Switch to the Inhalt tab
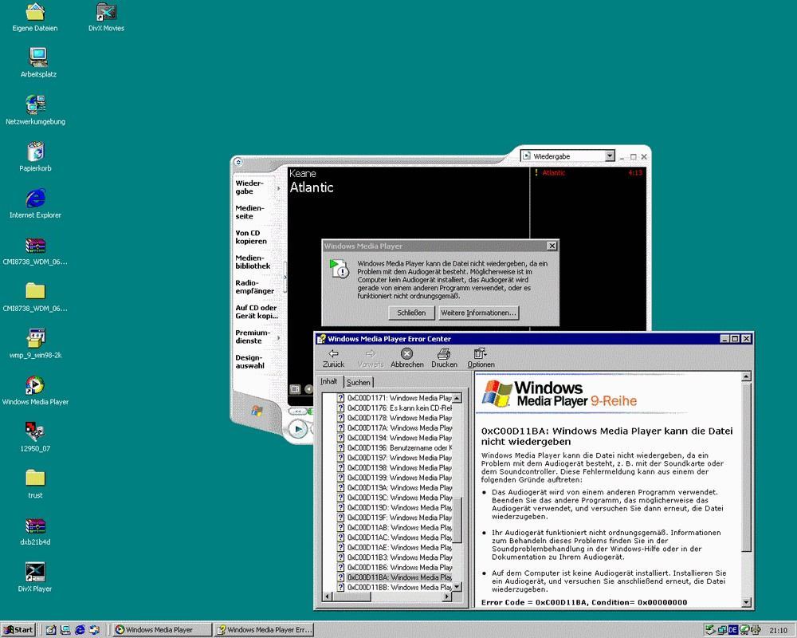Image resolution: width=797 pixels, height=638 pixels. [329, 381]
